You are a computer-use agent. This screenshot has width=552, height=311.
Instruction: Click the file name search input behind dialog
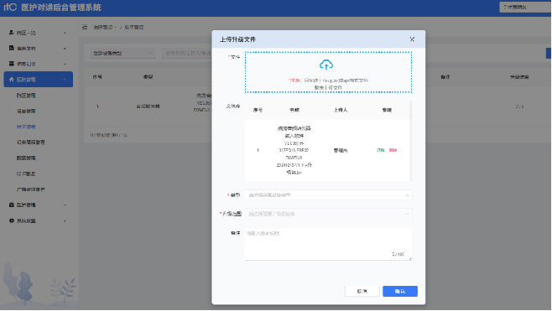coord(187,53)
